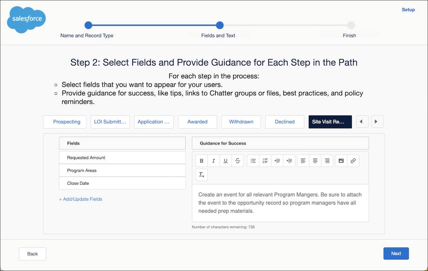Select the Prospecting step
428x271 pixels.
click(x=65, y=122)
